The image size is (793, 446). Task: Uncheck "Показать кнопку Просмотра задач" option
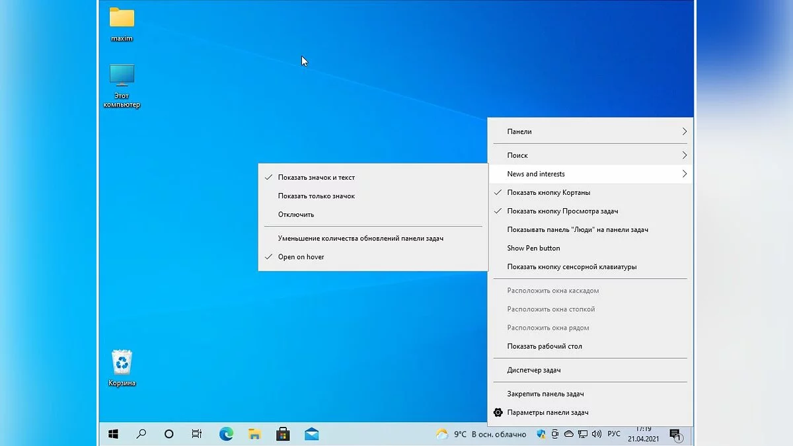(x=562, y=211)
